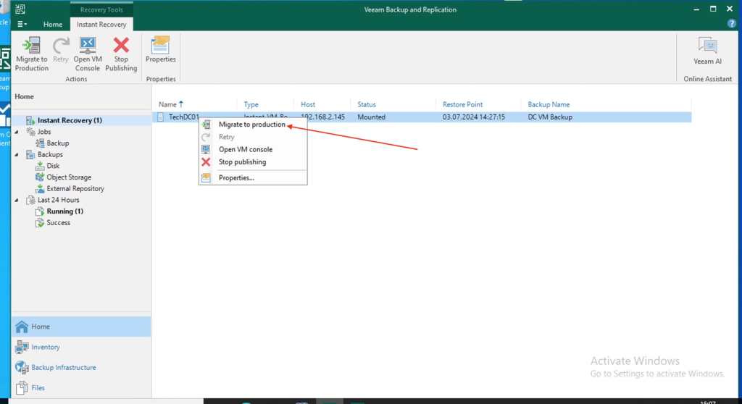Sort by Type column header
The width and height of the screenshot is (742, 404).
tap(251, 104)
